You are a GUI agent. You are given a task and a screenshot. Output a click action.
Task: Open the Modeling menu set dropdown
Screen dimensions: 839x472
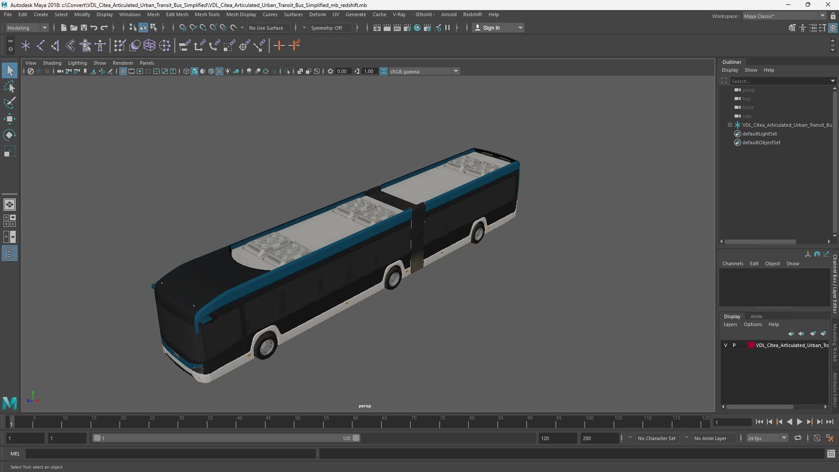pos(27,28)
